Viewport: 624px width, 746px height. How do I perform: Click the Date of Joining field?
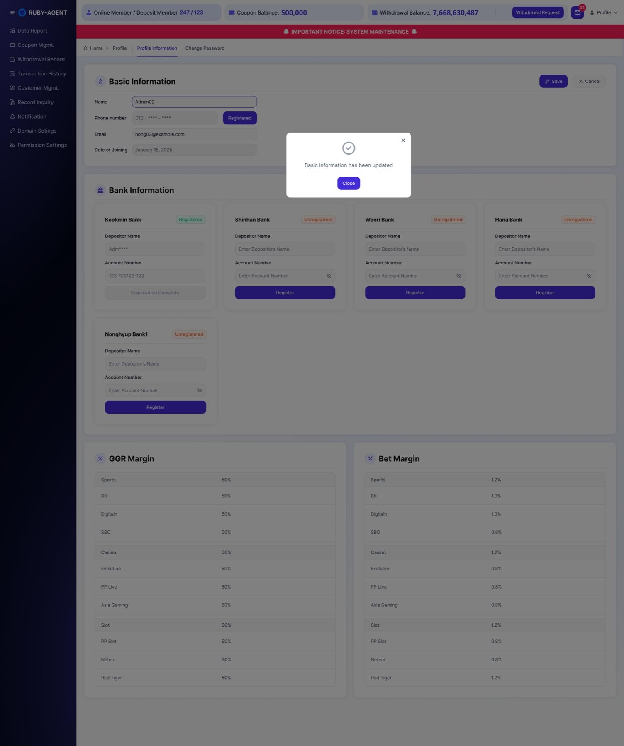[195, 150]
